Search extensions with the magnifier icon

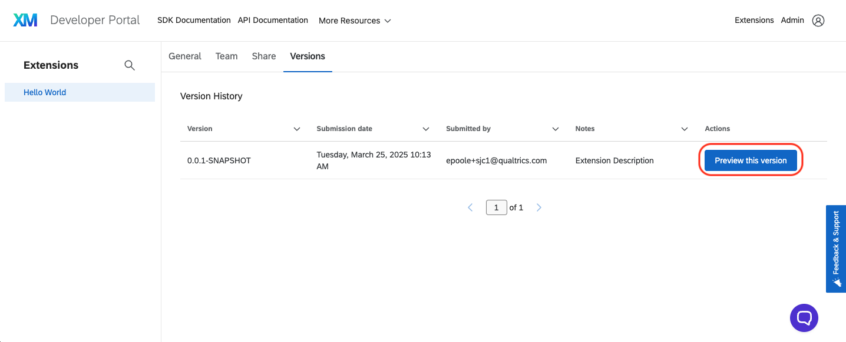click(x=130, y=65)
